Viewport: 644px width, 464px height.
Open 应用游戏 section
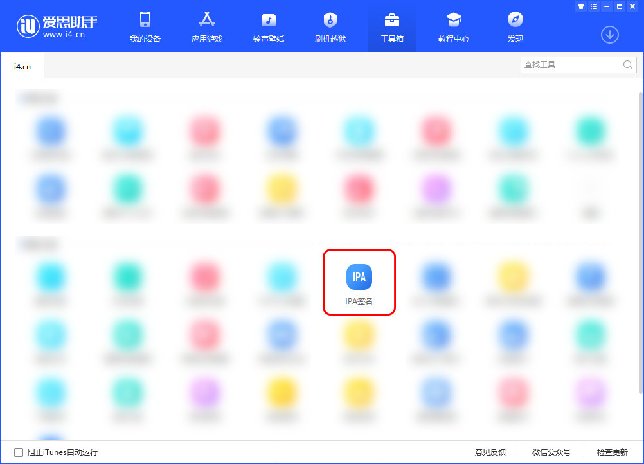coord(206,27)
